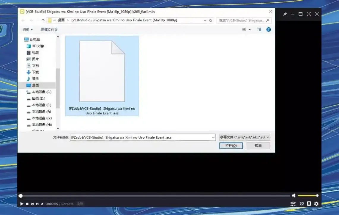The width and height of the screenshot is (339, 215).
Task: Skip to the next track
Action: [37, 204]
